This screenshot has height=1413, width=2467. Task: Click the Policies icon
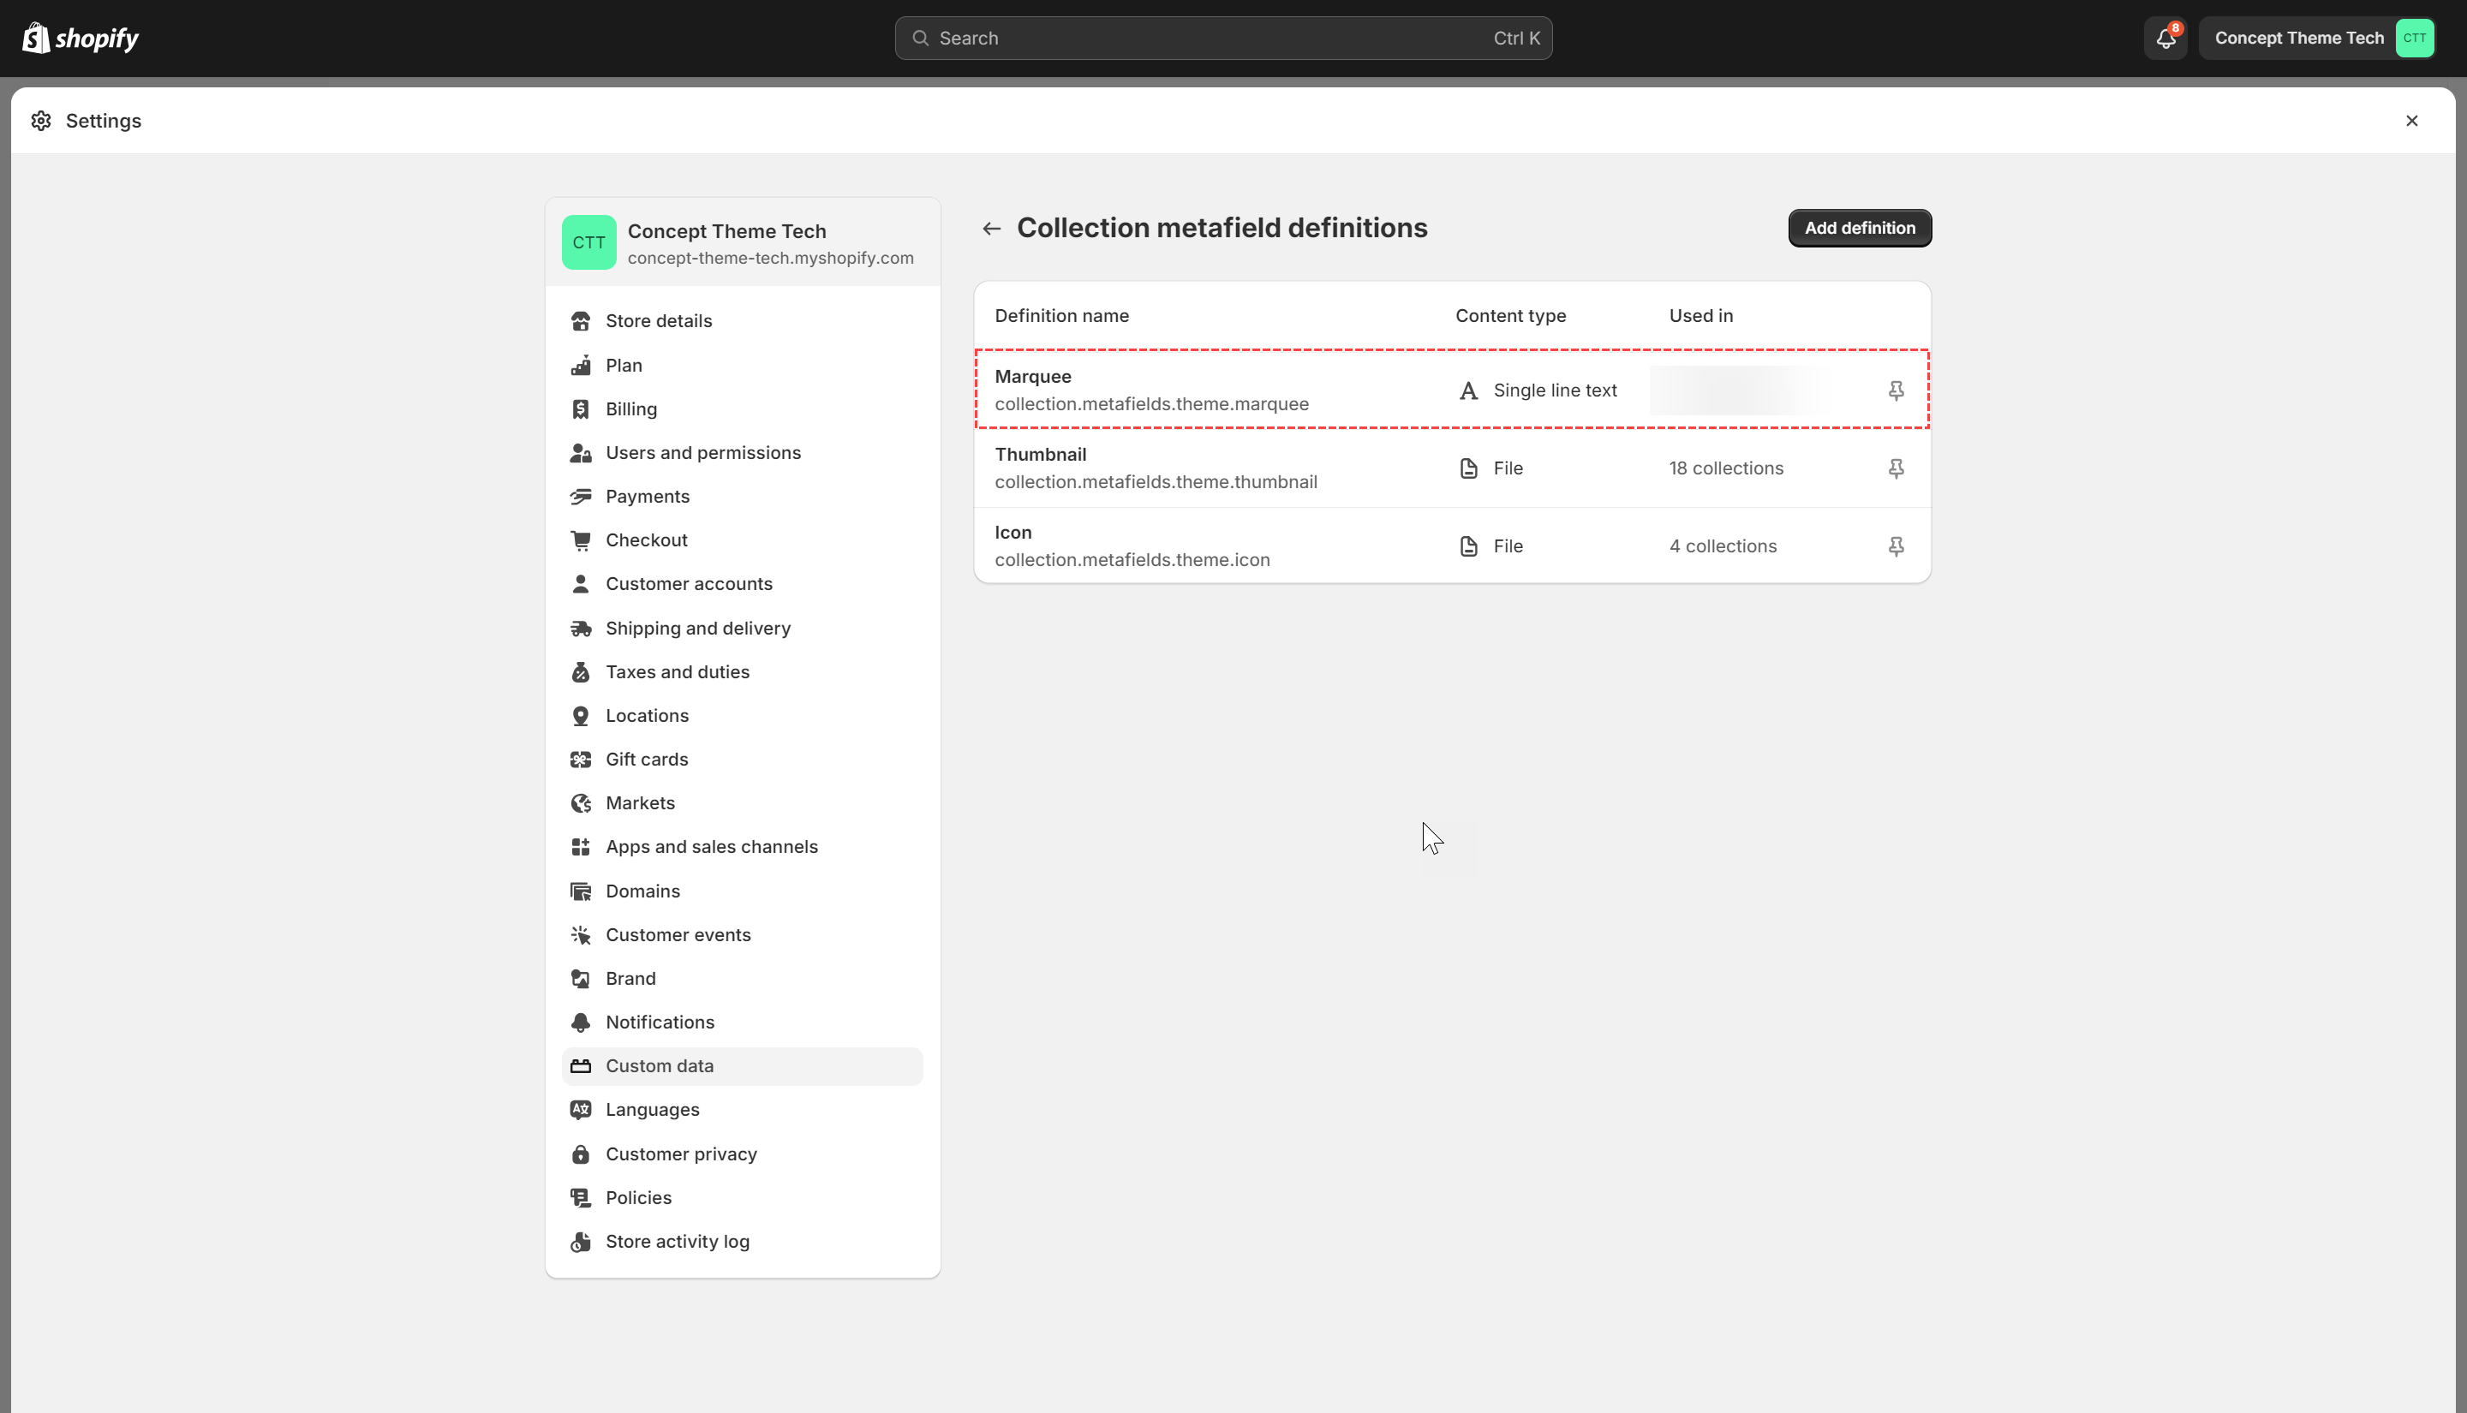[x=581, y=1197]
